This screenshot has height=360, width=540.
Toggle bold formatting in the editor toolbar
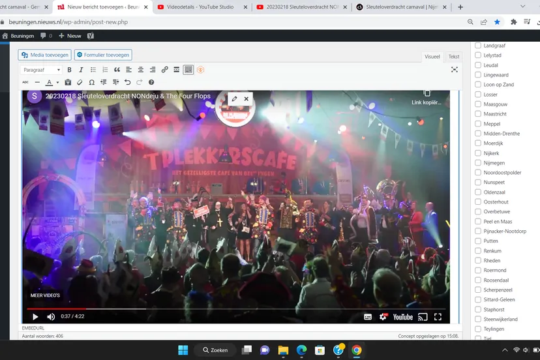coord(70,70)
